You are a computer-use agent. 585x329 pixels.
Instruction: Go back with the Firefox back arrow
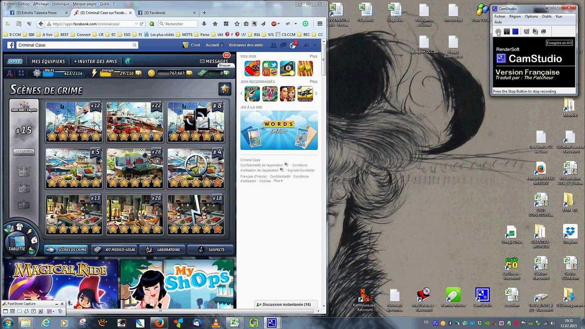coord(41,24)
